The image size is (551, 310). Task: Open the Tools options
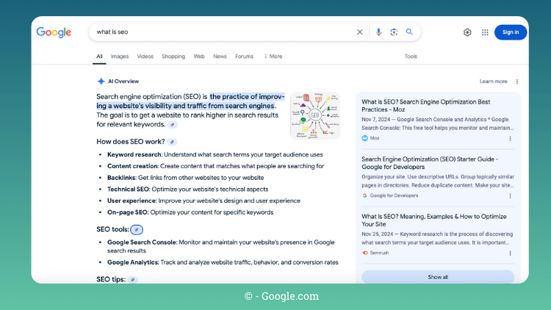[411, 57]
